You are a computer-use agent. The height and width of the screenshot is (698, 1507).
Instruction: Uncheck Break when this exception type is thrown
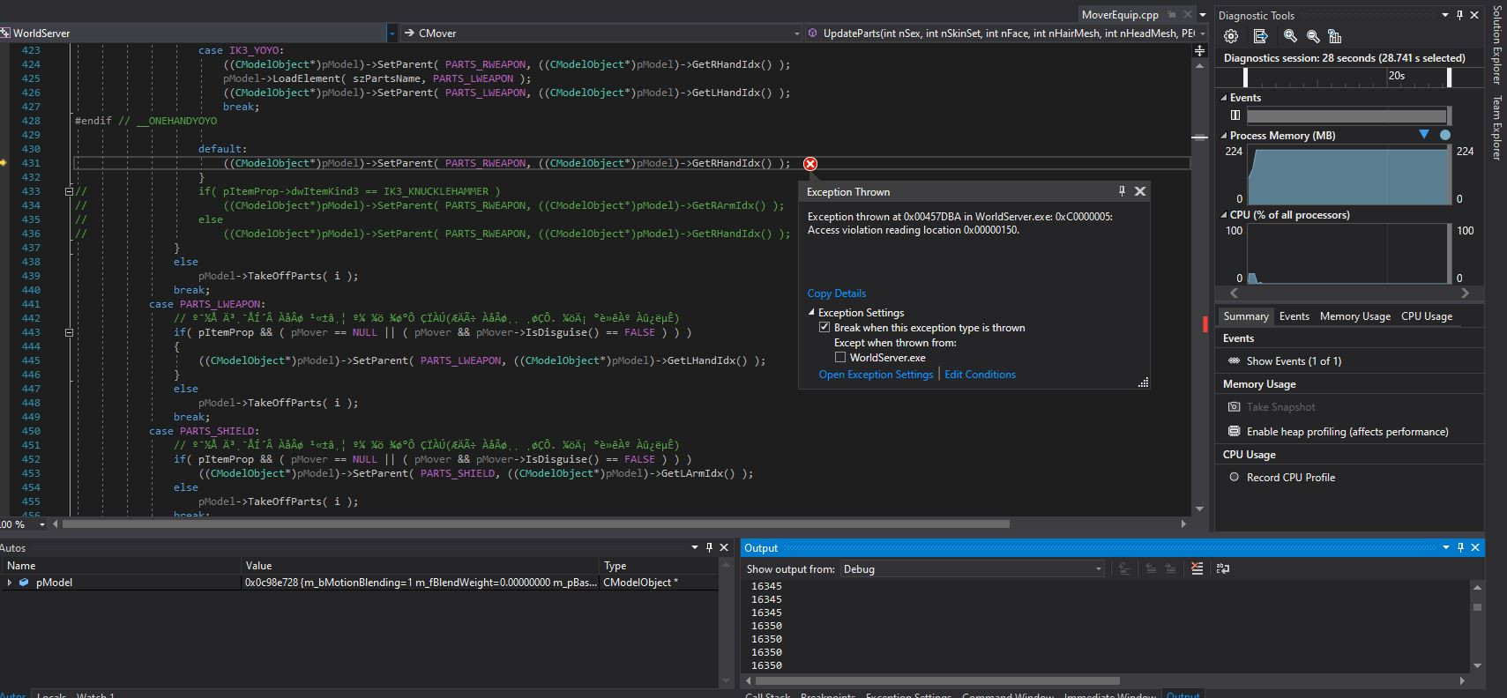824,327
